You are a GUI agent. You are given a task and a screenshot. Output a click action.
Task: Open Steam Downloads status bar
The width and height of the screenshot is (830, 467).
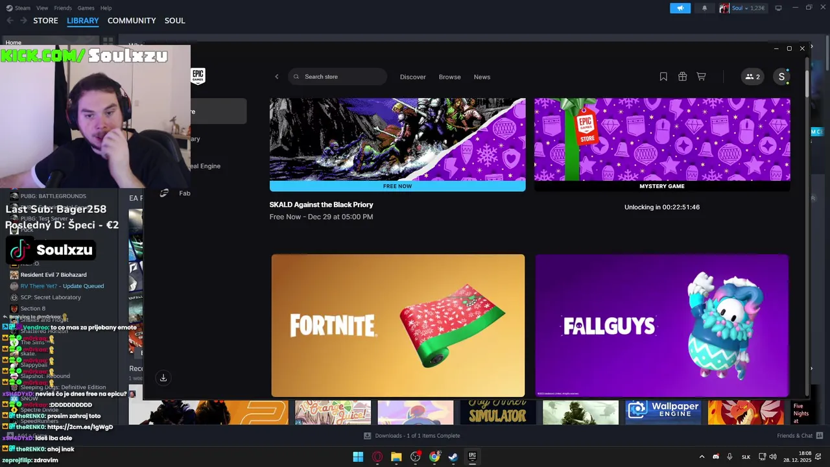[412, 436]
